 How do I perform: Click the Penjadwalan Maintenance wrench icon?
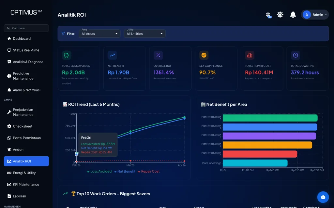tap(9, 112)
